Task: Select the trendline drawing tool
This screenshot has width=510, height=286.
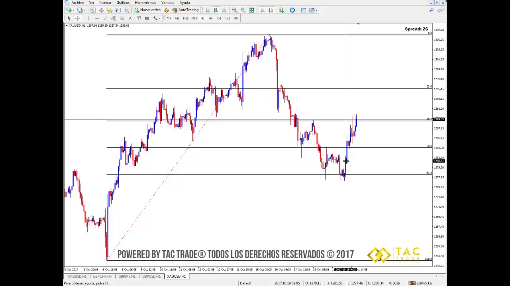Action: 105,18
